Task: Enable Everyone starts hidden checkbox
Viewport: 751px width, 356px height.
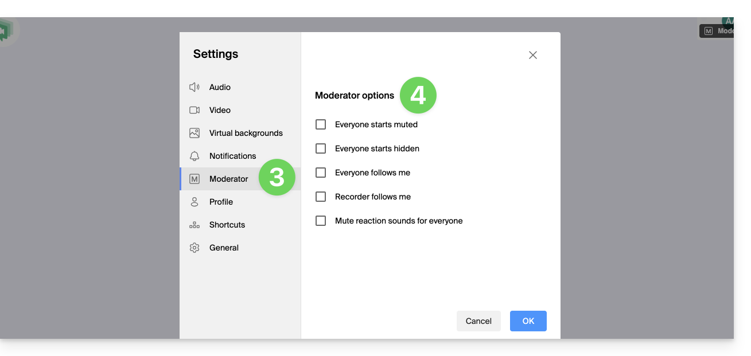Action: click(321, 148)
